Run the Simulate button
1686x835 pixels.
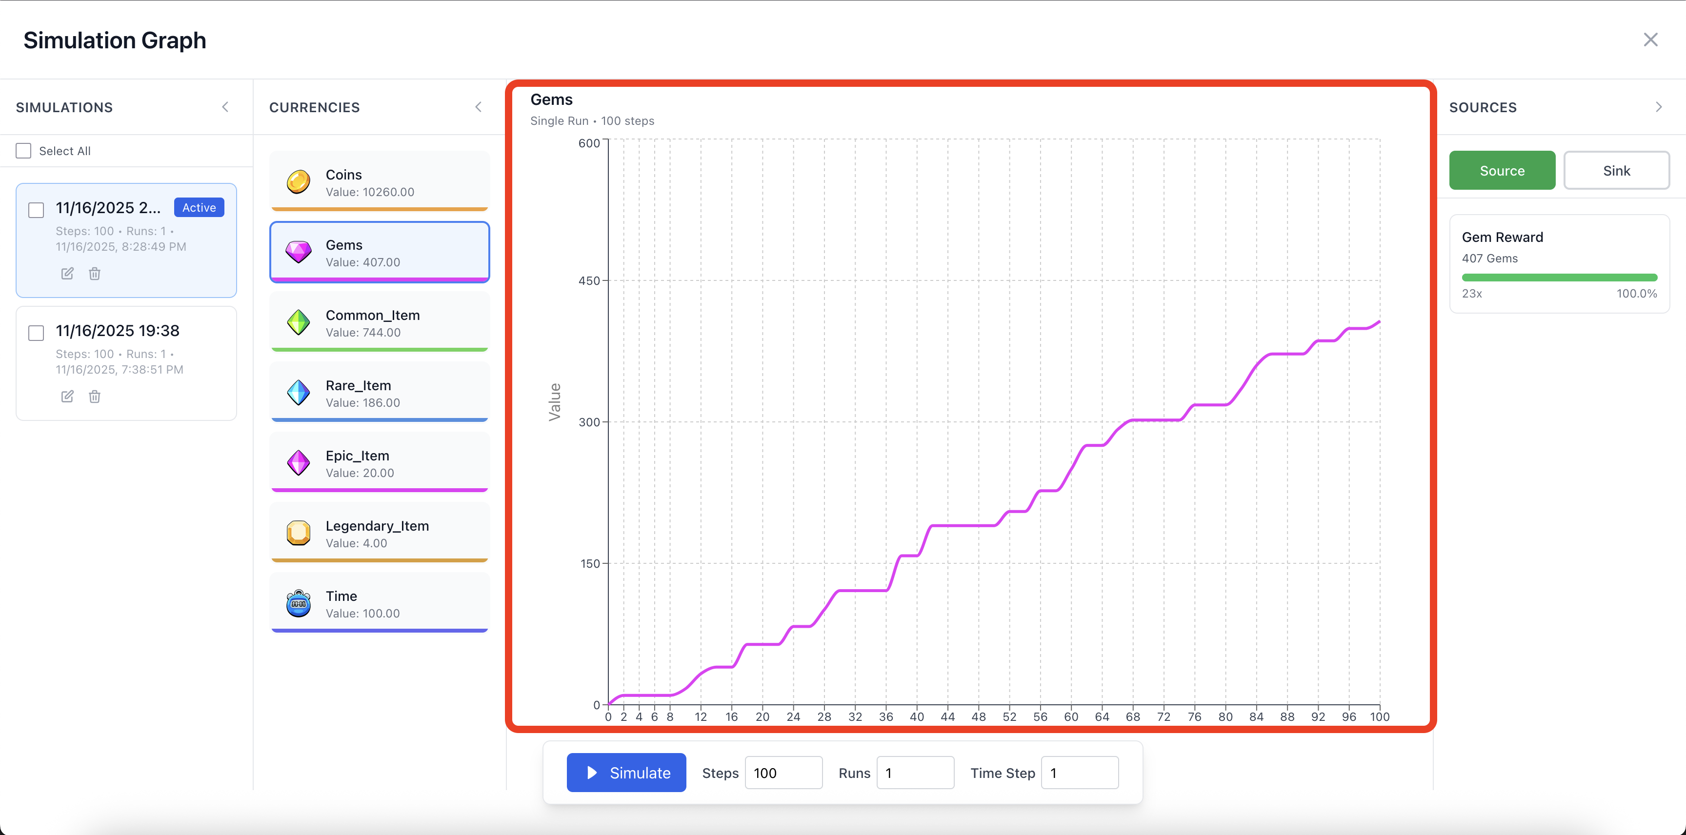tap(626, 772)
